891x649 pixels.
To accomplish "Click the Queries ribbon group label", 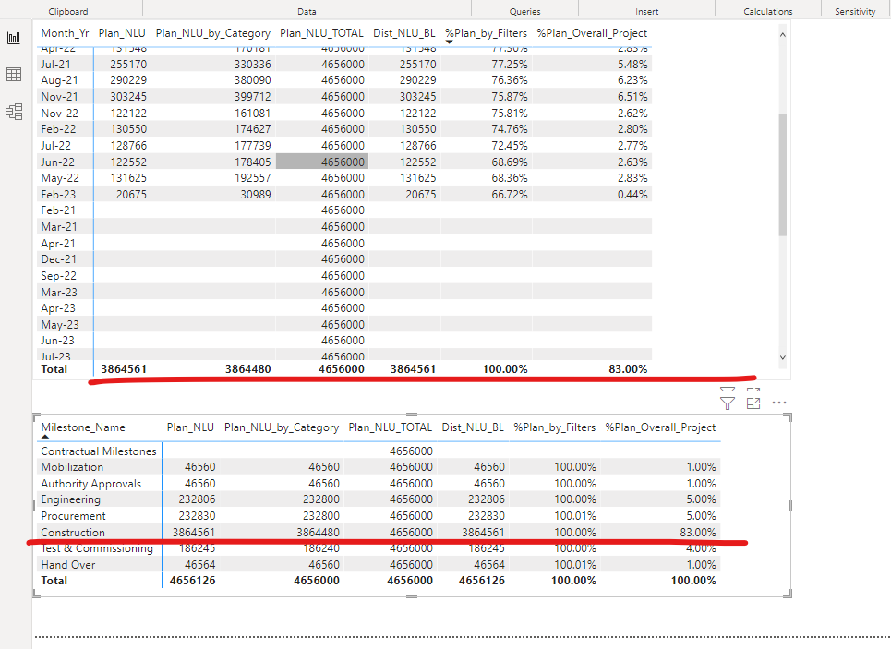I will coord(525,11).
